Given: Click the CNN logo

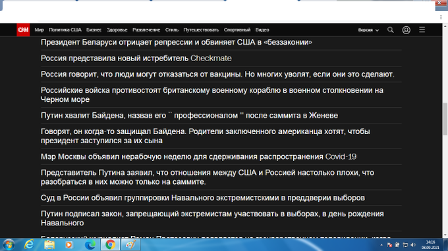Looking at the screenshot, I should pos(23,30).
